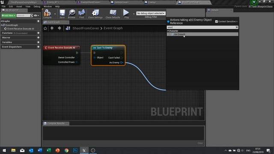Expand the Variables section
Image resolution: width=274 pixels, height=154 pixels.
pyautogui.click(x=7, y=42)
